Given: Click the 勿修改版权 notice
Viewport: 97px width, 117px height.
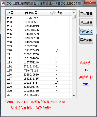Looking at the screenshot, I should 43,108.
